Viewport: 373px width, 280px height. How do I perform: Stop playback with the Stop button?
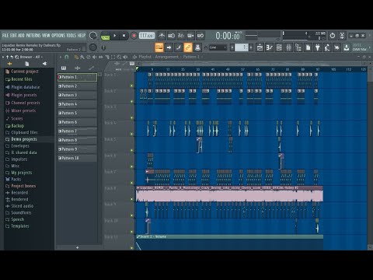coord(124,36)
